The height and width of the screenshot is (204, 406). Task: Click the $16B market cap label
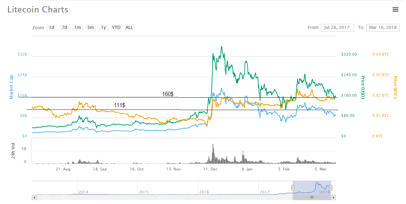pos(22,95)
